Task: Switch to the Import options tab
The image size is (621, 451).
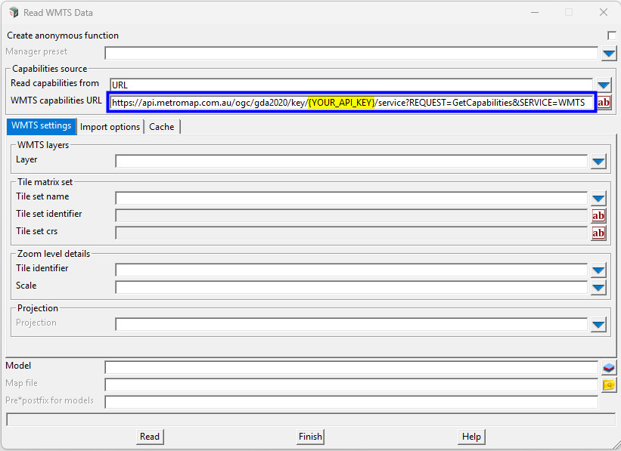Action: [x=110, y=126]
